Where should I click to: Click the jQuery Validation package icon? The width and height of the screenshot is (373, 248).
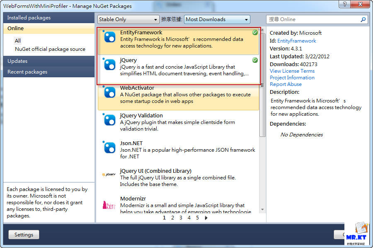click(109, 119)
